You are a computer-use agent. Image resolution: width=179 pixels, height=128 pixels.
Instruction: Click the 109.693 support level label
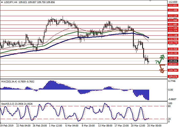(x=173, y=65)
